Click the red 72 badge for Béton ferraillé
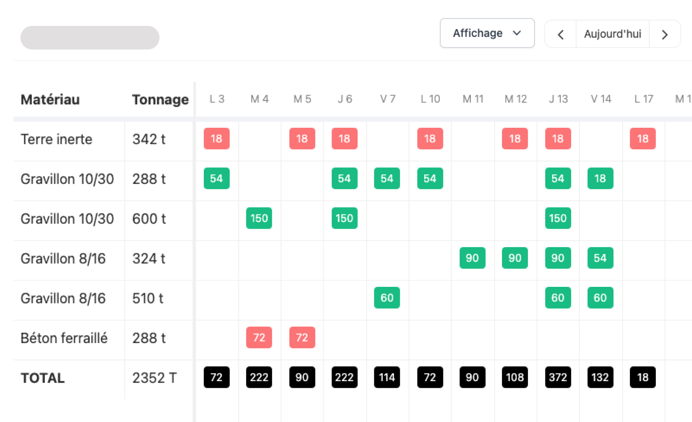 (259, 338)
